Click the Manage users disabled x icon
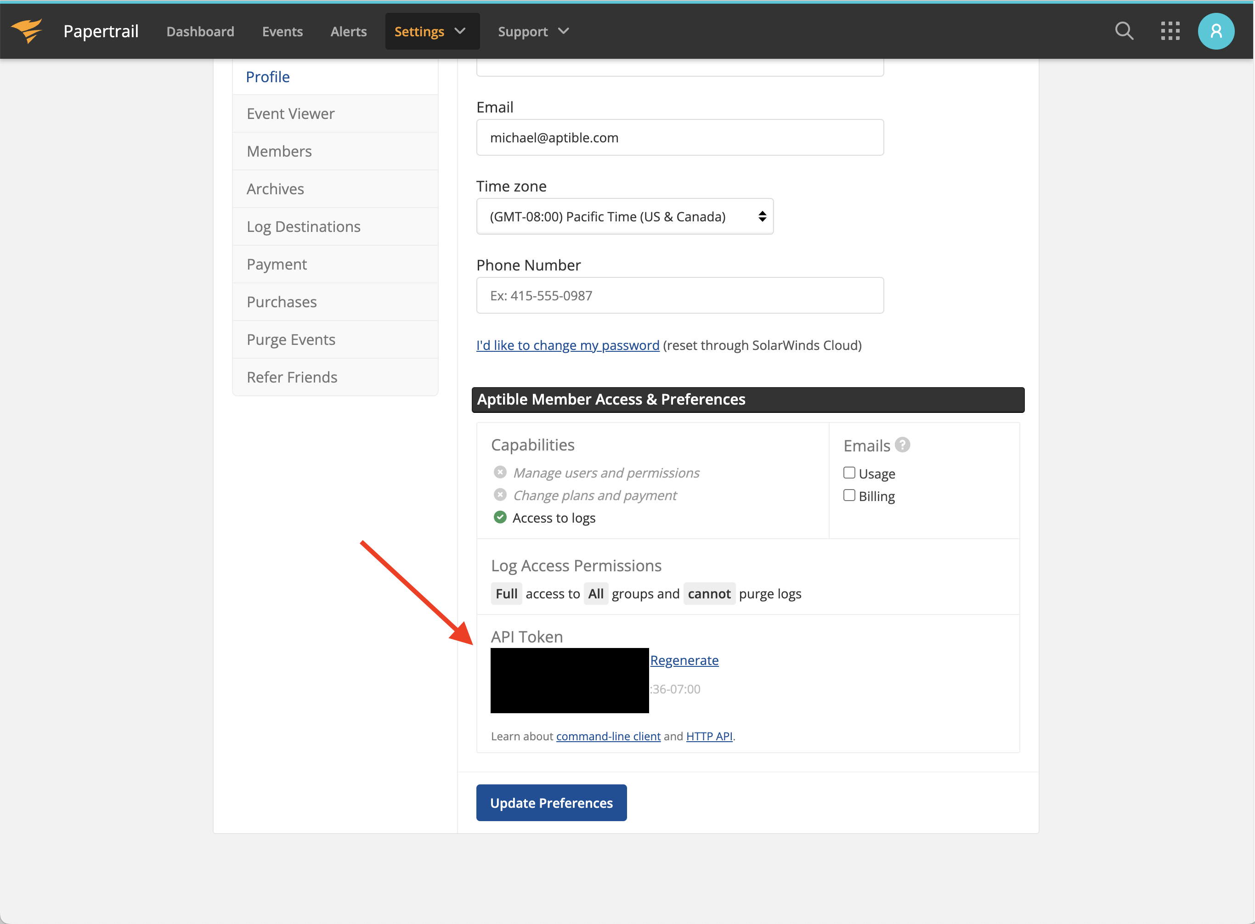 (500, 472)
